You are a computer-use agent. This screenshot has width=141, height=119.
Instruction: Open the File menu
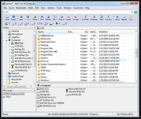[x=5, y=8]
